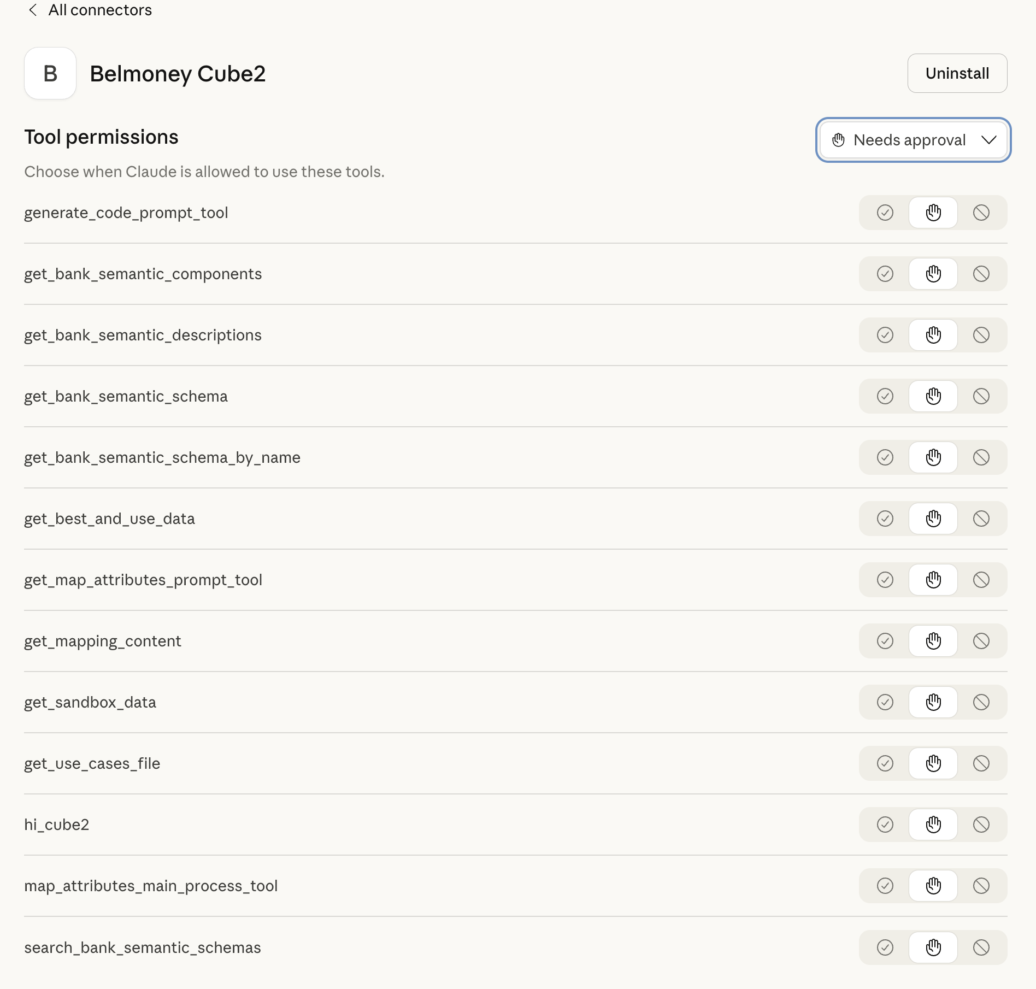
Task: Always allow generate_code_prompt_tool
Action: pyautogui.click(x=885, y=213)
